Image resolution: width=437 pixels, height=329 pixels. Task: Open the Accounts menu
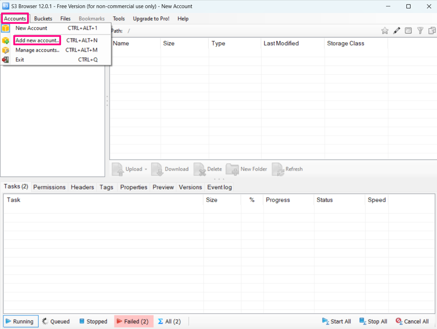15,19
